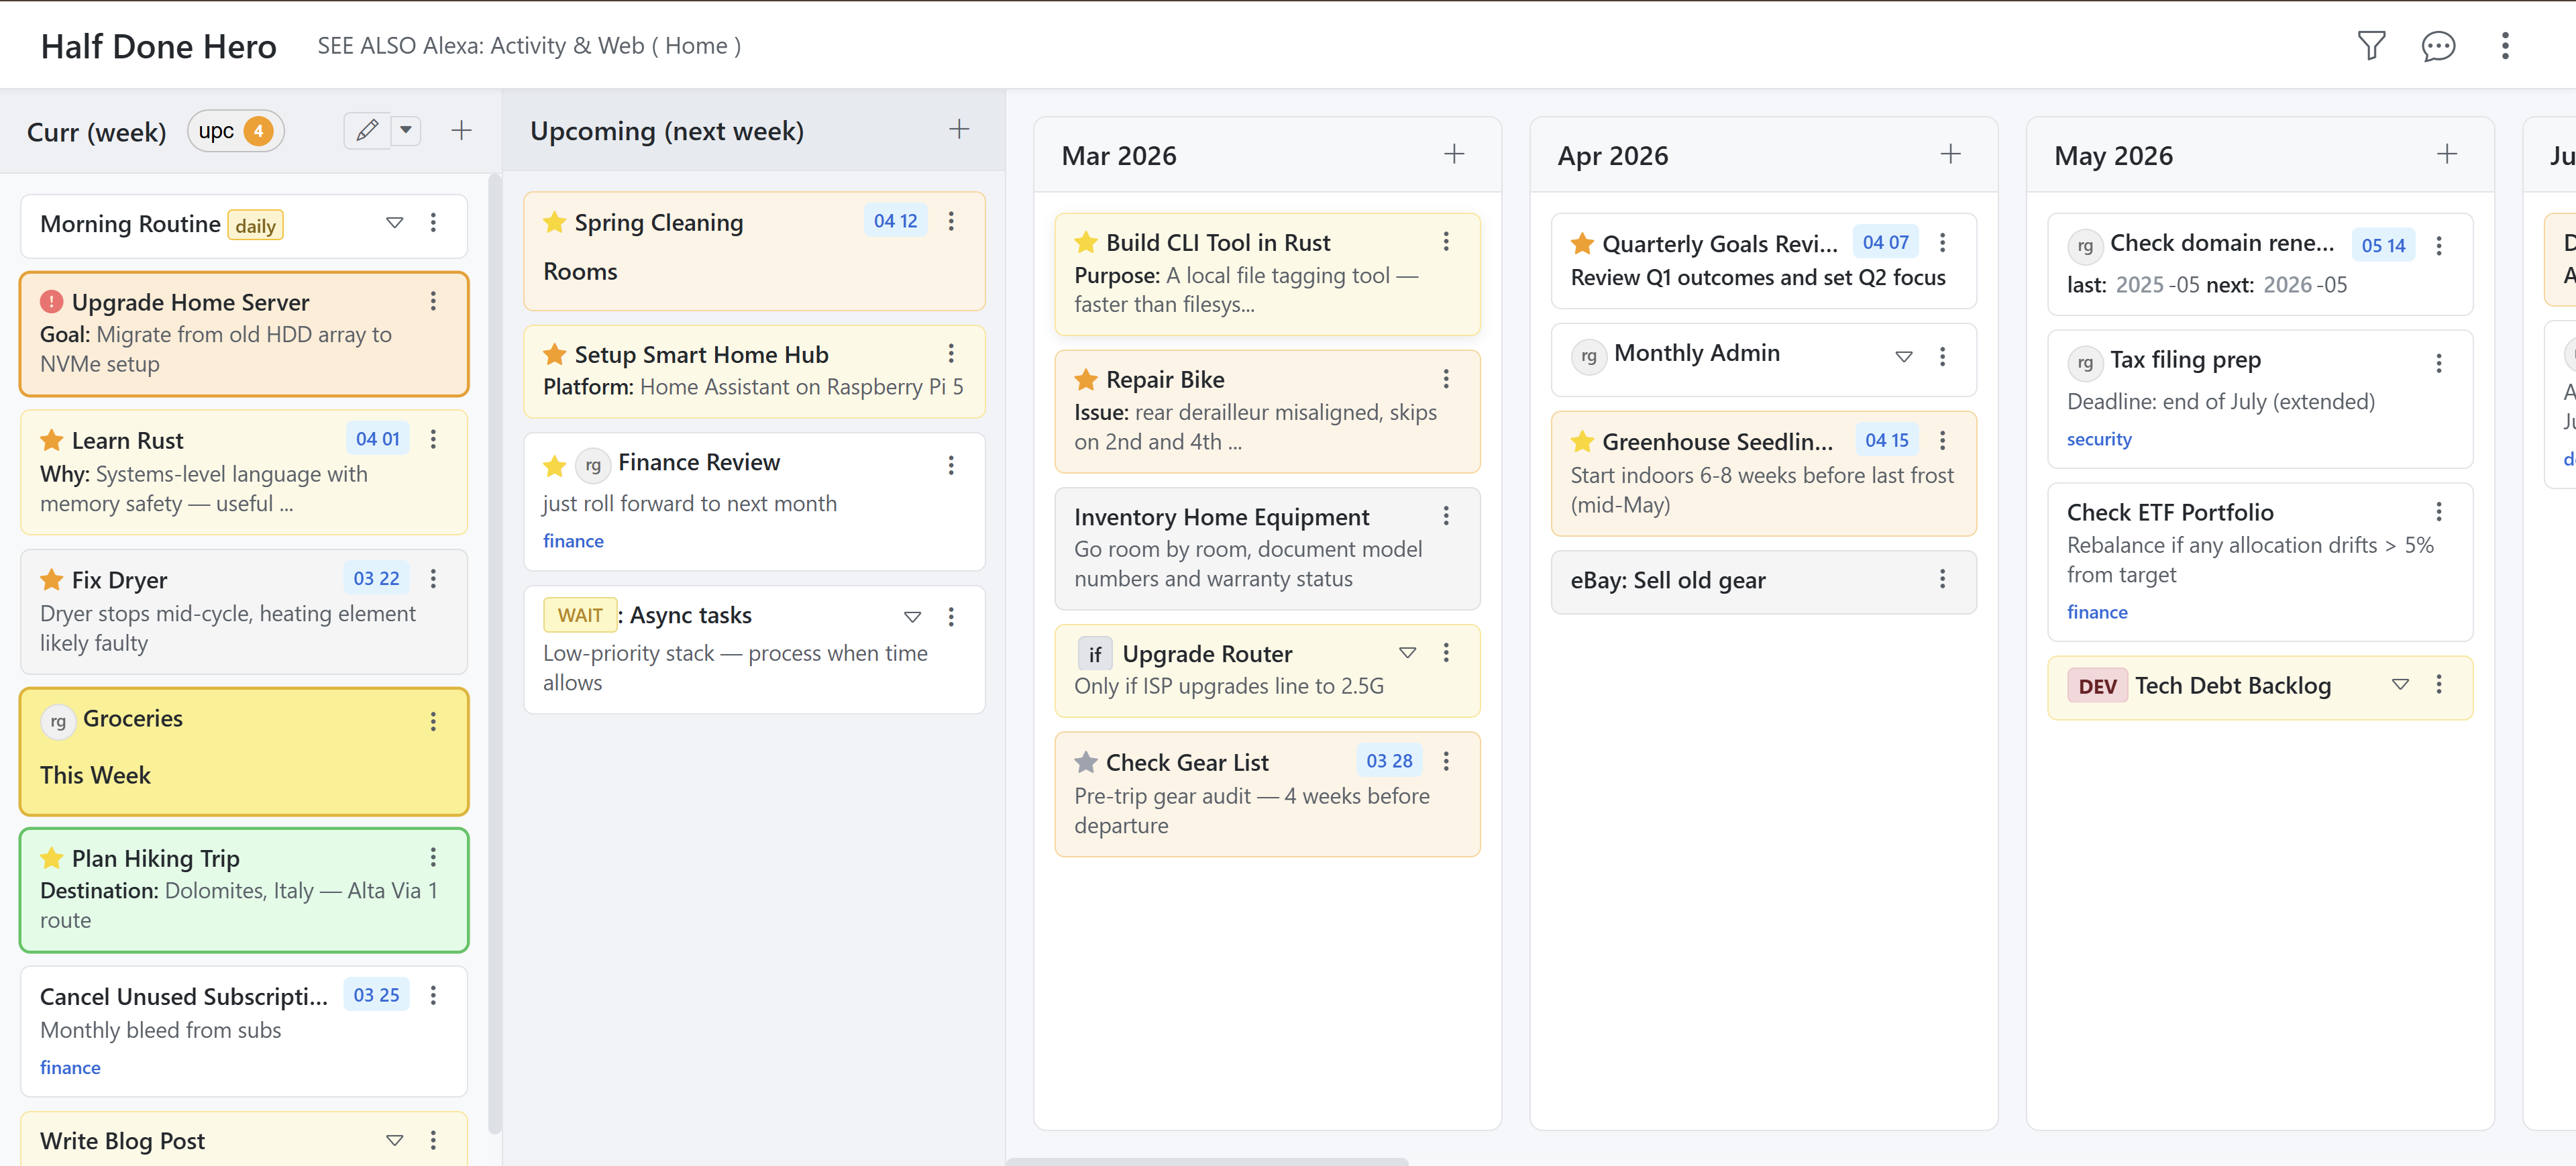This screenshot has height=1166, width=2576.
Task: Click the red alert icon on Upgrade Home Server
Action: click(x=52, y=302)
